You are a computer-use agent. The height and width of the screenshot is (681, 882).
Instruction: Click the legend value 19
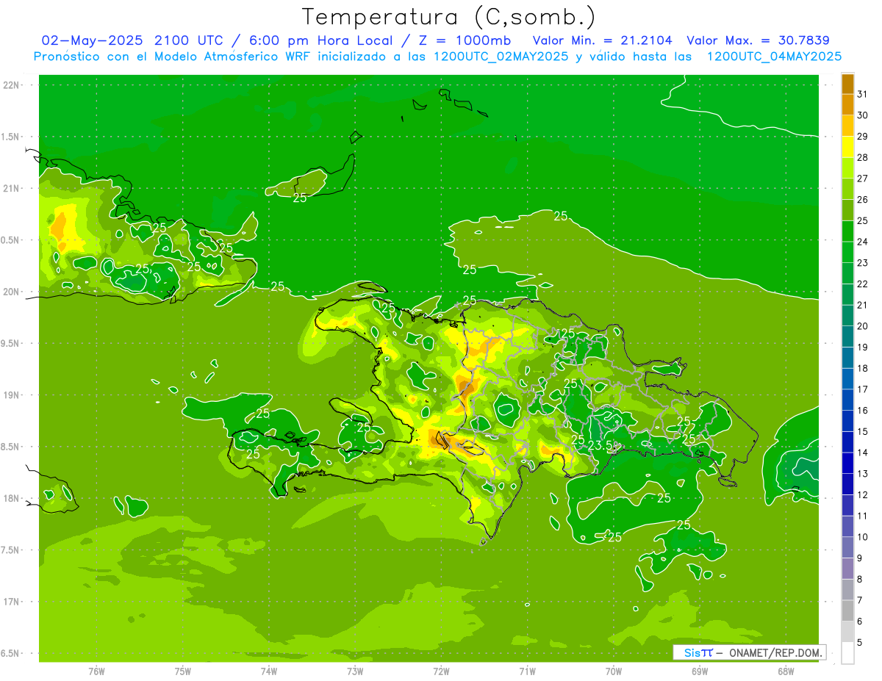[x=863, y=347]
